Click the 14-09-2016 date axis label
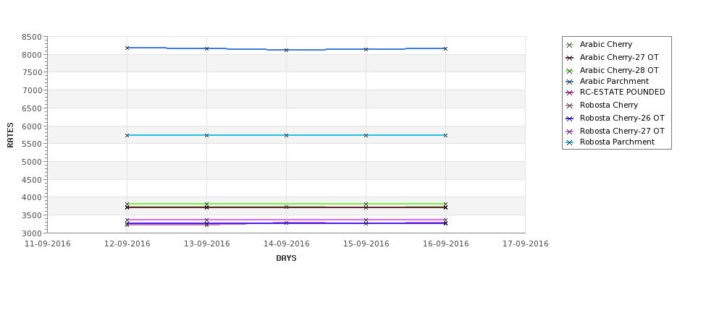This screenshot has height=310, width=706. [286, 244]
